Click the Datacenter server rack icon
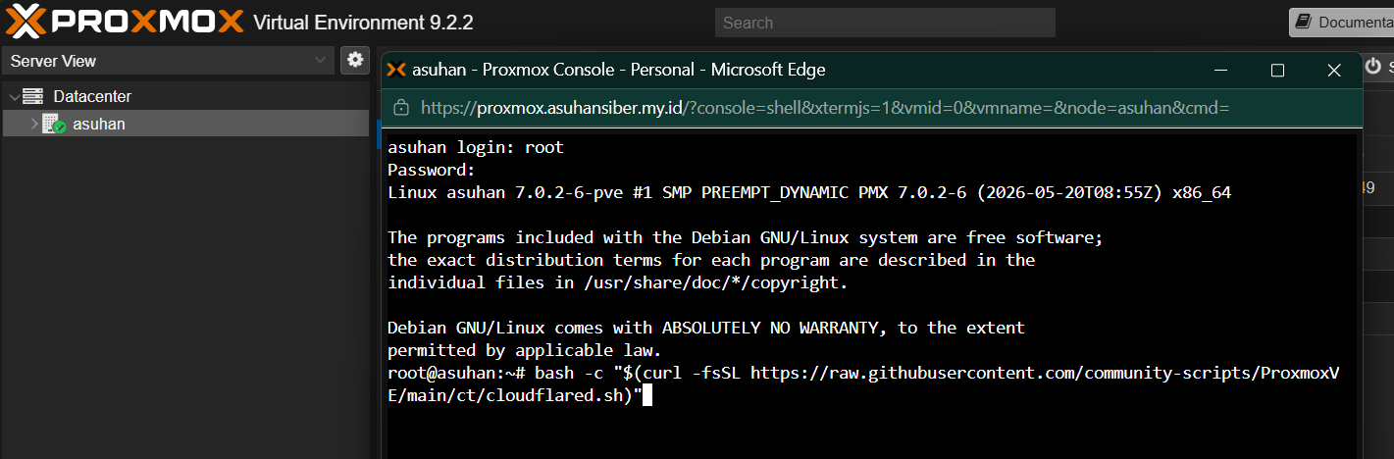This screenshot has width=1394, height=459. point(33,96)
